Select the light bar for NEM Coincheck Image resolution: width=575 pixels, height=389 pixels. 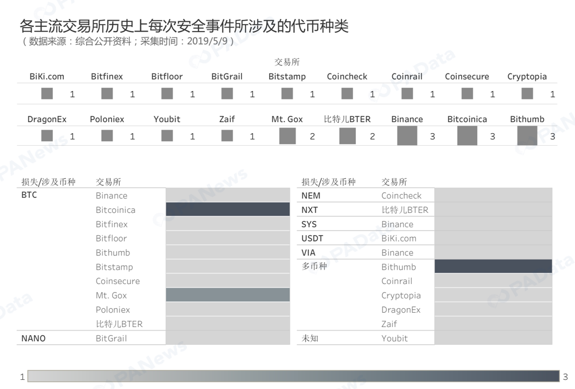pyautogui.click(x=493, y=195)
